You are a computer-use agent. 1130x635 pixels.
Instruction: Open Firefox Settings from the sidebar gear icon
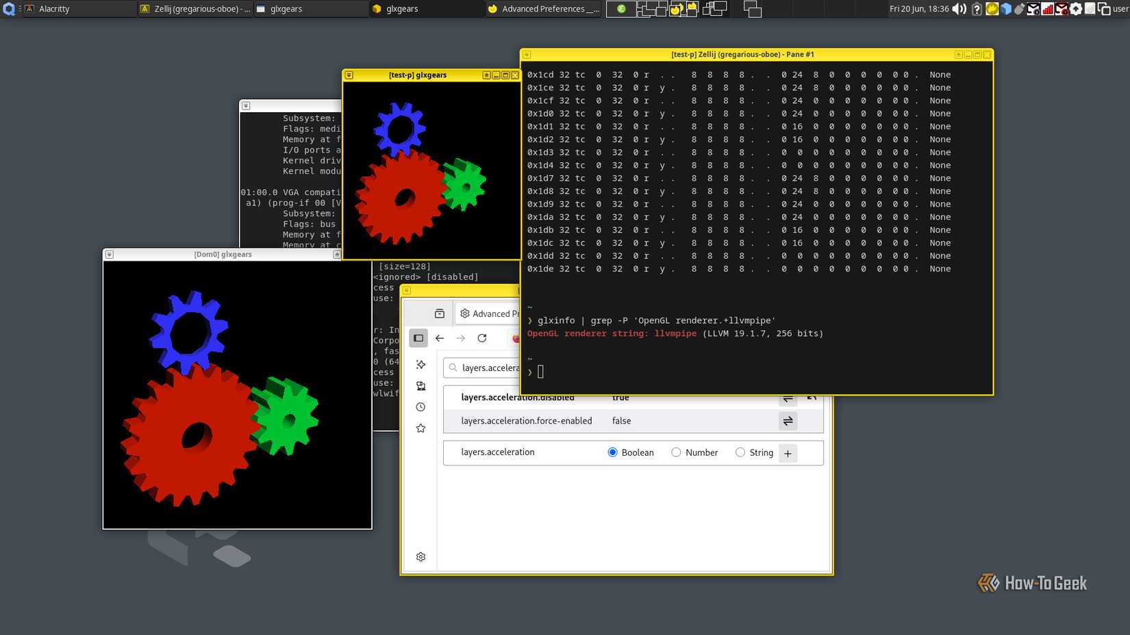(x=420, y=556)
